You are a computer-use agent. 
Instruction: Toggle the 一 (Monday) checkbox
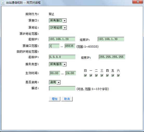[91, 76]
